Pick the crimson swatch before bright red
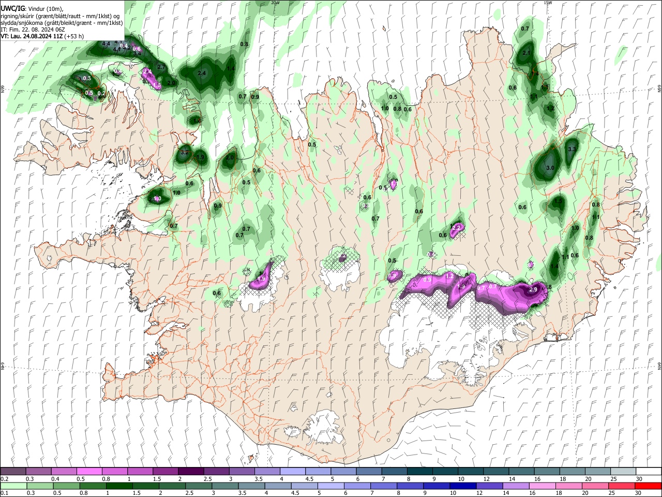Image resolution: width=662 pixels, height=497 pixels. tap(622, 486)
